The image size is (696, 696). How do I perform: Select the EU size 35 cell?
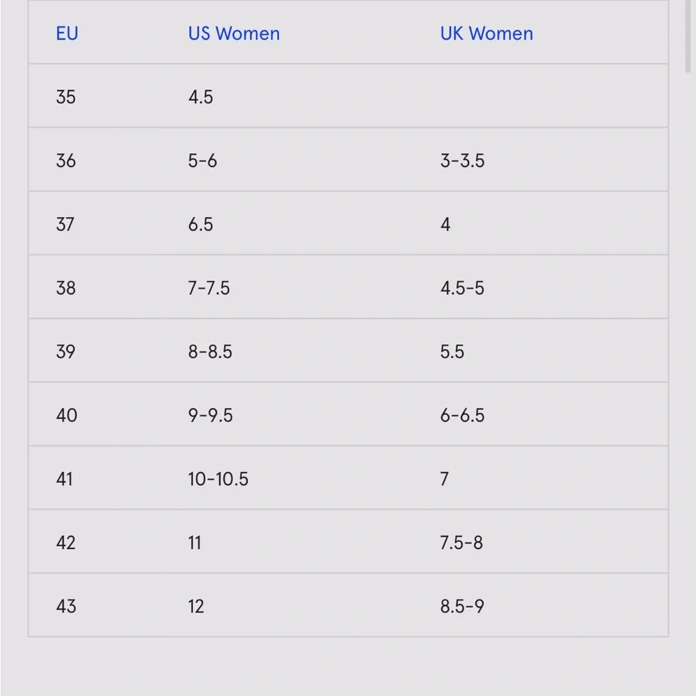click(65, 97)
